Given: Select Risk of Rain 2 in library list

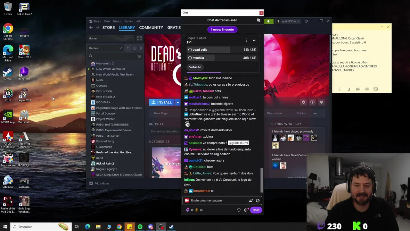Looking at the screenshot, I should point(105,164).
